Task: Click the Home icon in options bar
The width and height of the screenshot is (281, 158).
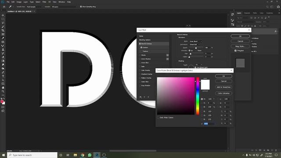Action: point(4,7)
